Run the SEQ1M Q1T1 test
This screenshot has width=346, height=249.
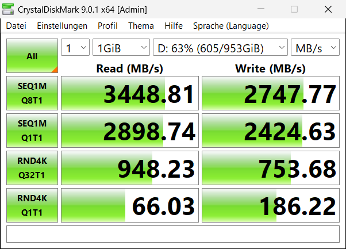point(32,131)
